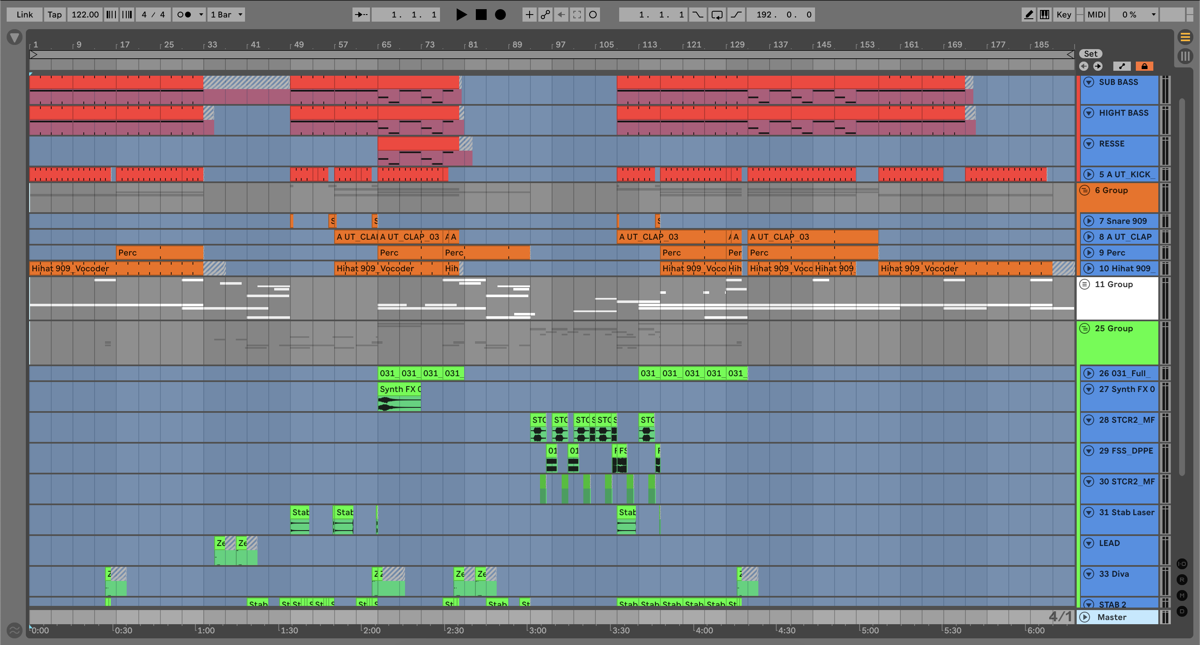Open the 0 % CPU load dropdown
Viewport: 1200px width, 645px height.
coord(1133,15)
